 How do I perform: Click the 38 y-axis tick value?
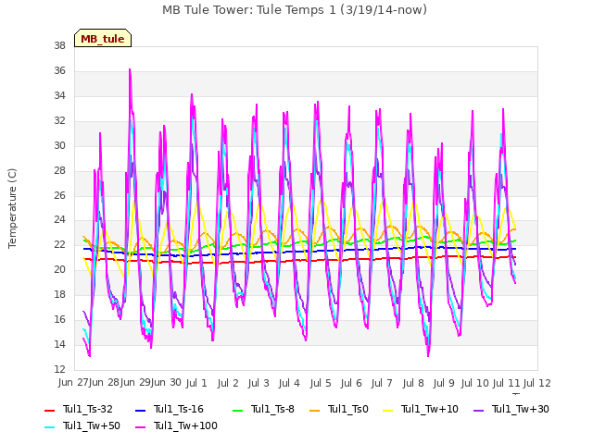coord(59,46)
